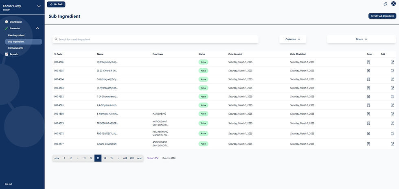Click the copy/documents icon in top bar
Viewport: 399px width, 189px height.
386,4
